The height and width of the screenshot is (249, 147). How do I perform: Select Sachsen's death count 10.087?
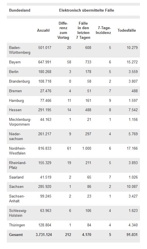[x=132, y=186]
